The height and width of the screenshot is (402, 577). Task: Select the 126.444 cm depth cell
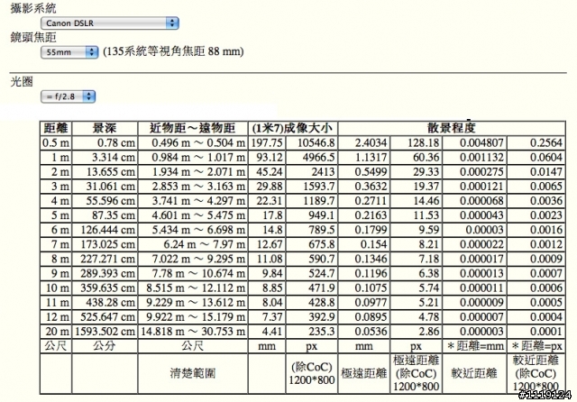click(x=105, y=230)
